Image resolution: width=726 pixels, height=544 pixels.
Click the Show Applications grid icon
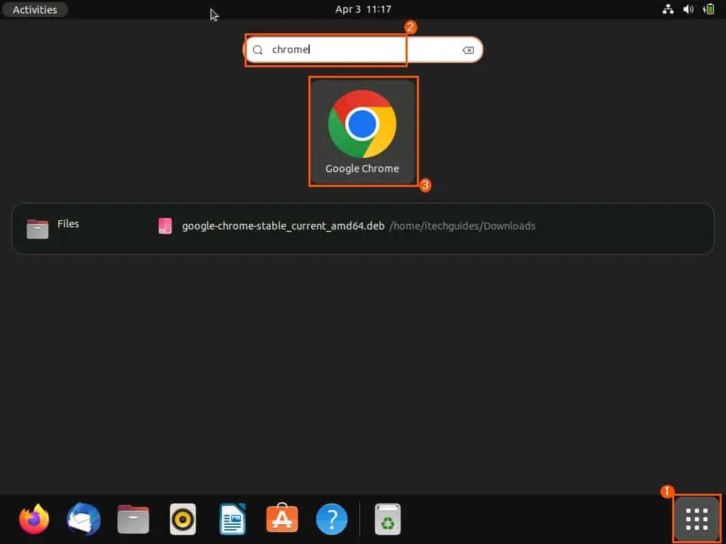point(696,518)
